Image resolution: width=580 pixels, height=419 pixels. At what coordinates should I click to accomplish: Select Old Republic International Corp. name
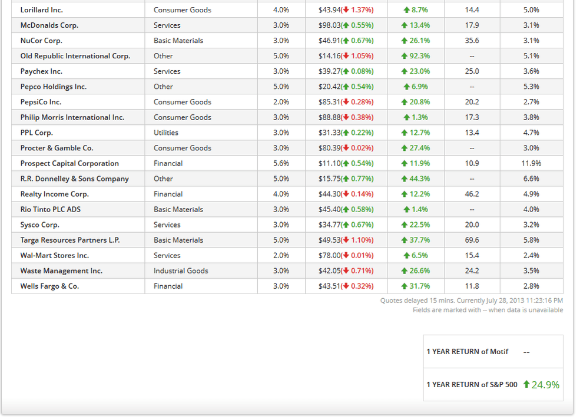tap(75, 56)
